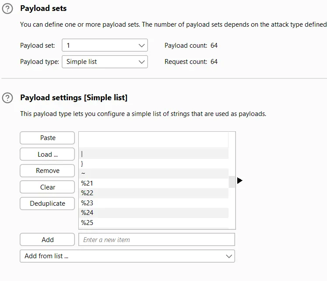Click the Payload sets help icon

[x=7, y=9]
